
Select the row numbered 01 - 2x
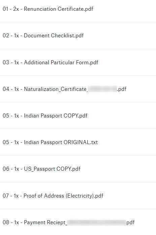(78, 11)
